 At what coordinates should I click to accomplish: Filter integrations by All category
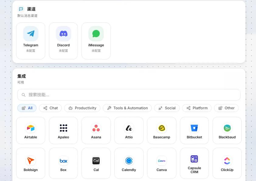coord(27,108)
